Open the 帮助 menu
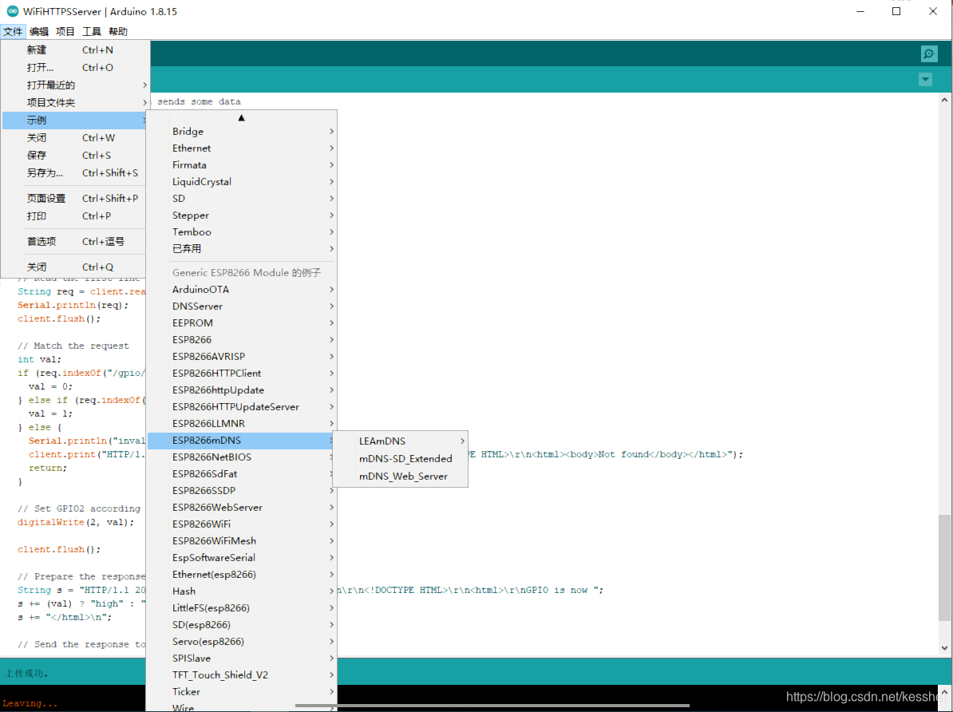Viewport: 953px width, 712px height. (118, 32)
